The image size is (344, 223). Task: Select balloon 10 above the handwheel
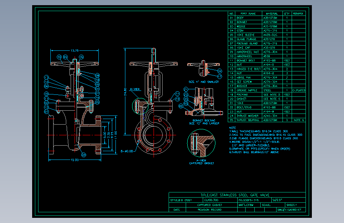(59, 57)
